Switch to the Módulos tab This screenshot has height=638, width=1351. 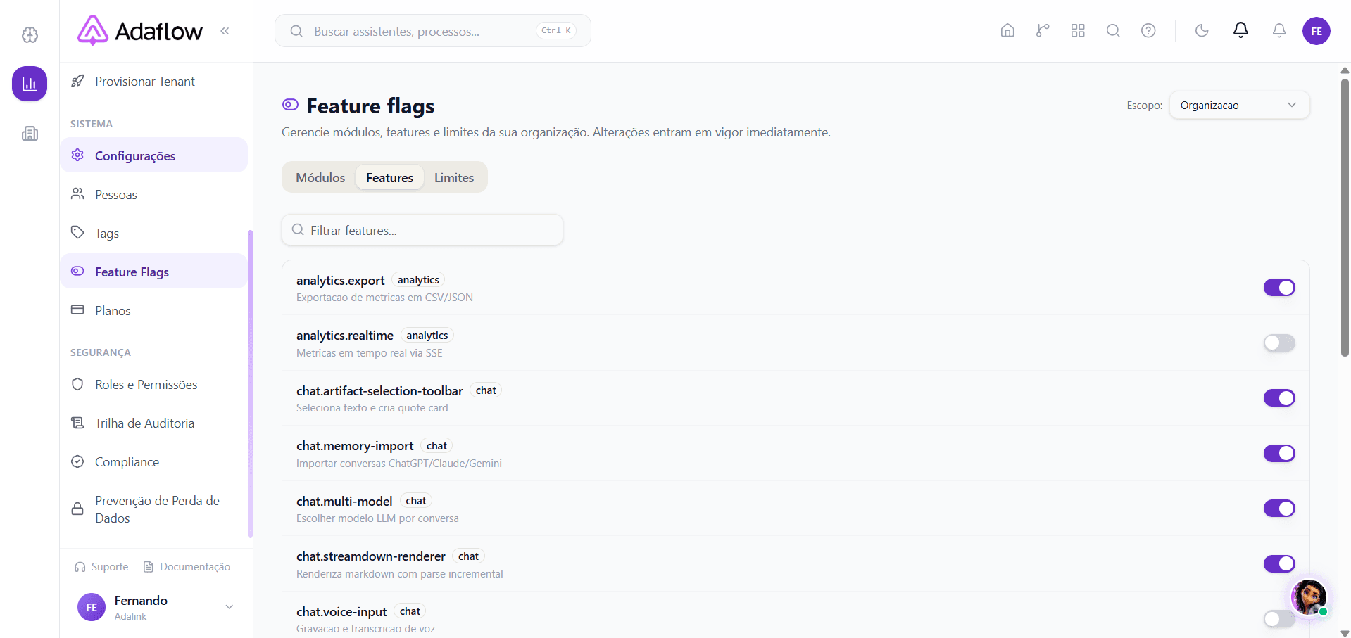(x=320, y=177)
